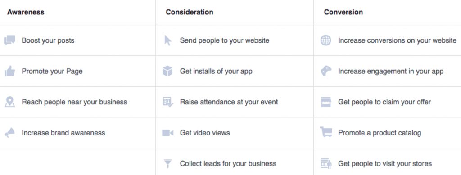Viewport: 461px width, 175px height.
Task: Choose Get people to claim your offer
Action: (x=387, y=102)
